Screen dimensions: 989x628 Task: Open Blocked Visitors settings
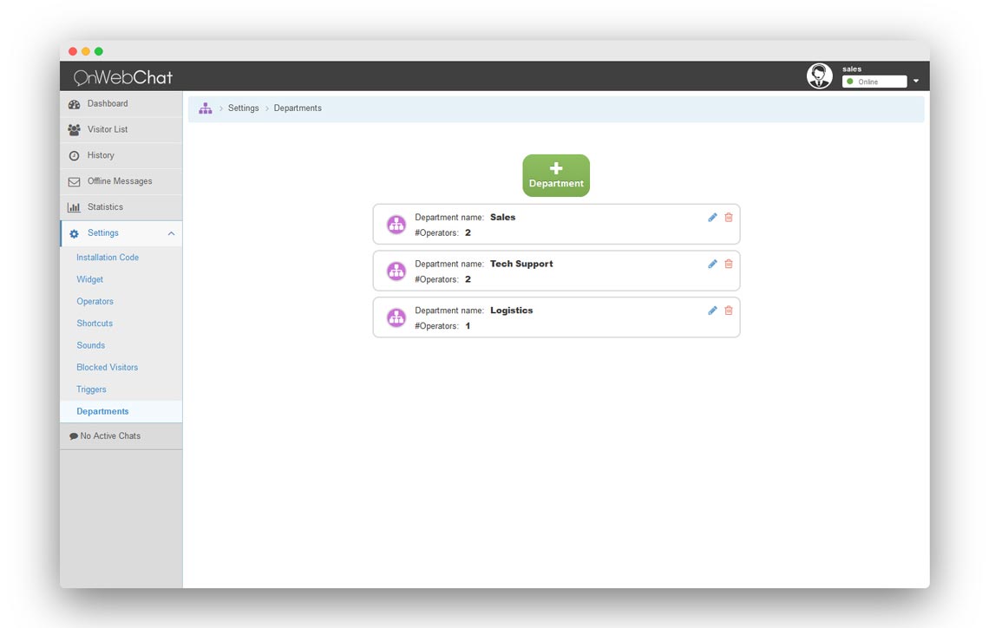(x=107, y=367)
